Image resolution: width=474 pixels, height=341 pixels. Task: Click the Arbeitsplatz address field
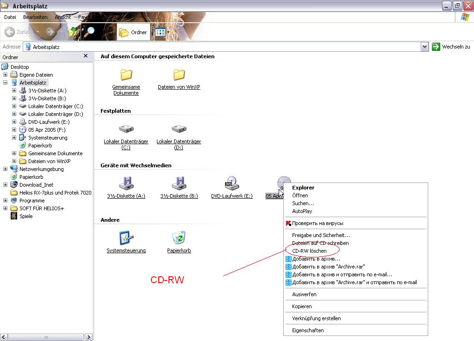pos(223,47)
